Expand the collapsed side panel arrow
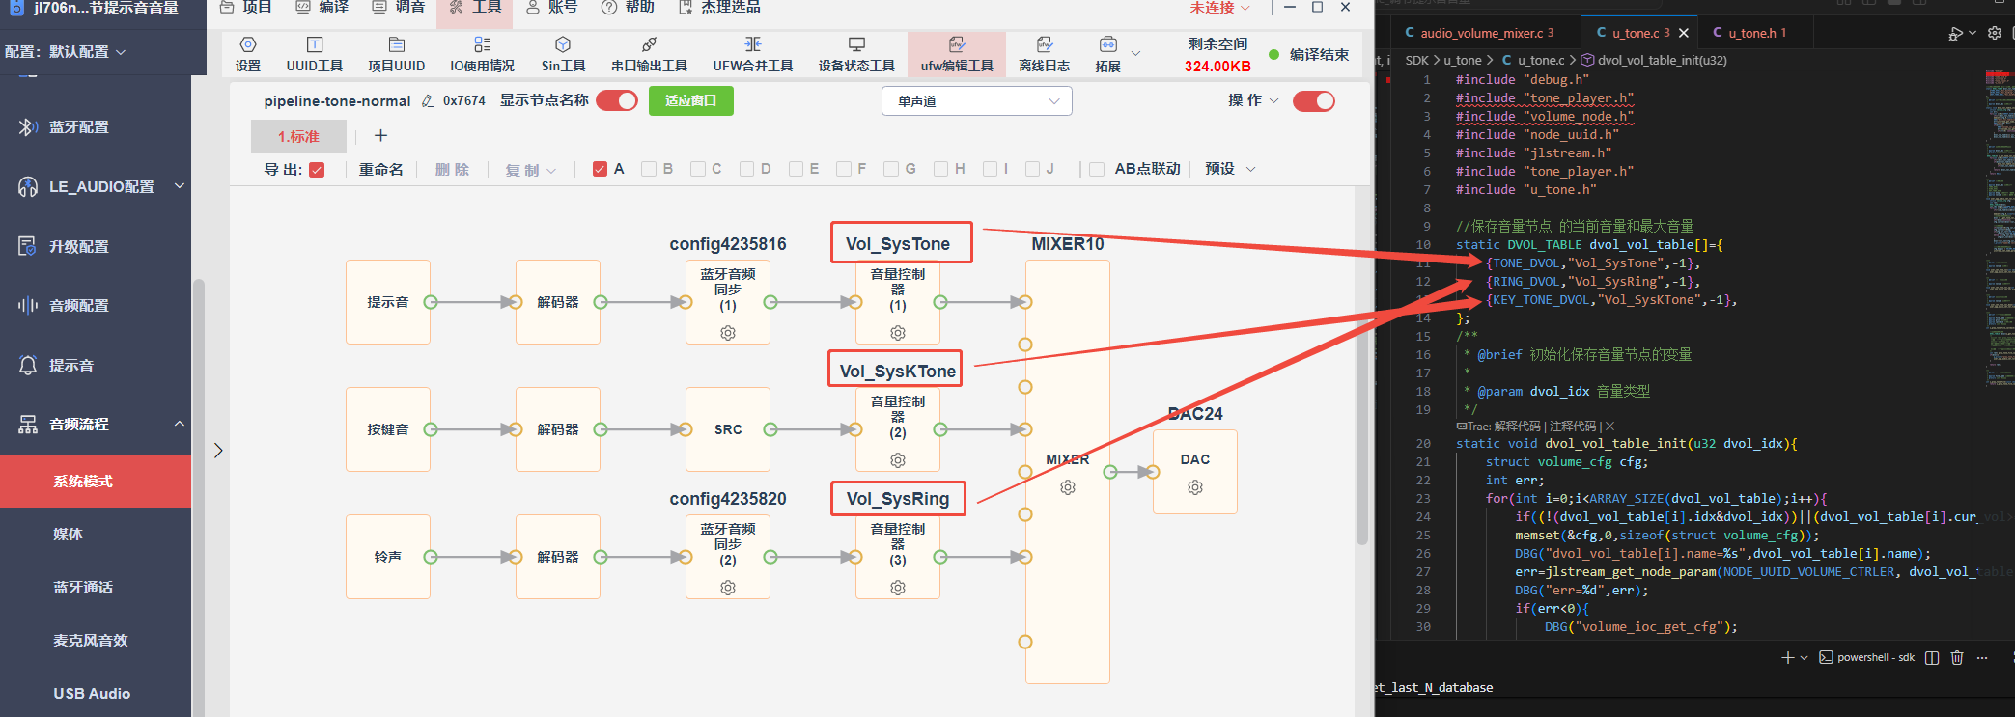This screenshot has width=2015, height=717. (x=218, y=451)
